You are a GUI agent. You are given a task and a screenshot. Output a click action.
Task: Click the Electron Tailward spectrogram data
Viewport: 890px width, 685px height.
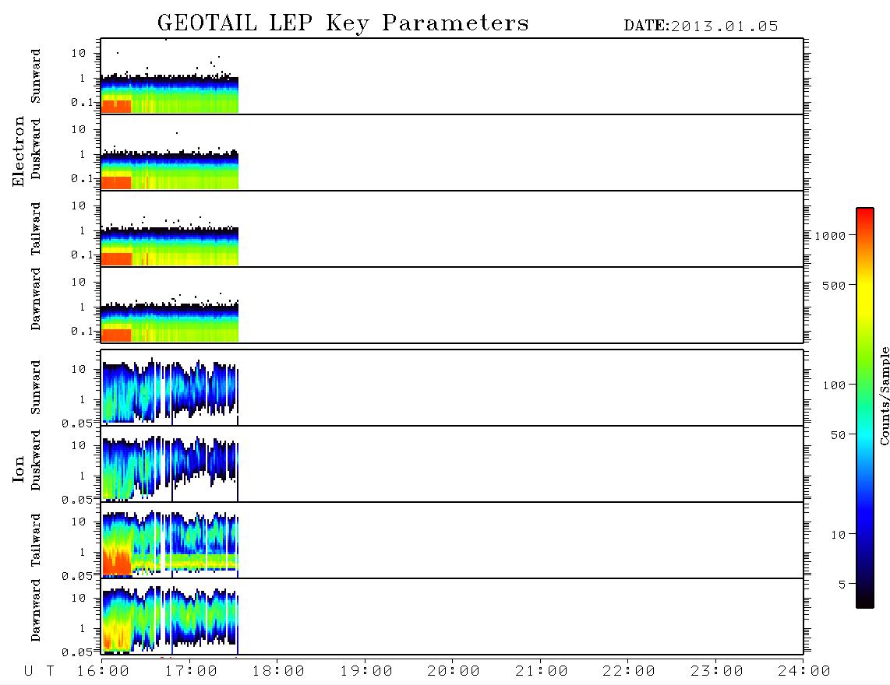tap(170, 246)
